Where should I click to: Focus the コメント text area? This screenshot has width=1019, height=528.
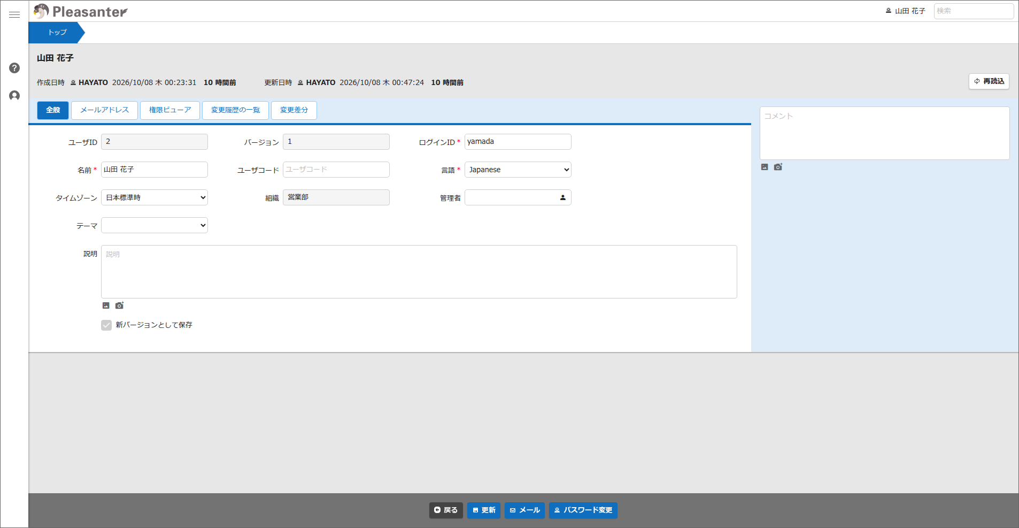[x=884, y=133]
